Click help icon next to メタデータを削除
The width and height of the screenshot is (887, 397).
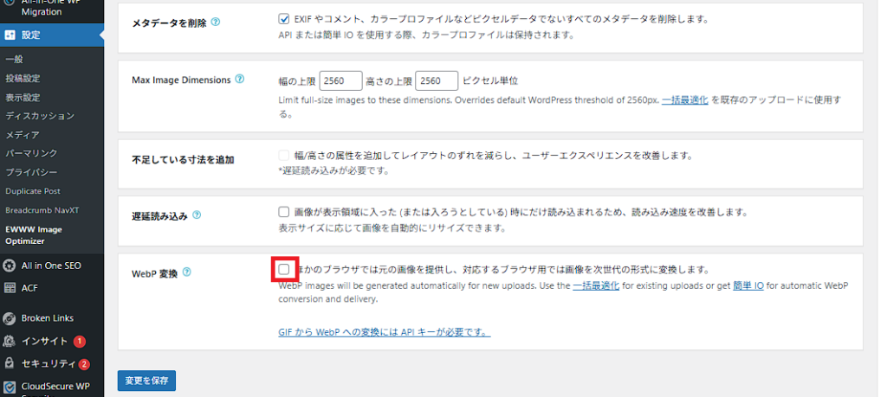point(214,21)
